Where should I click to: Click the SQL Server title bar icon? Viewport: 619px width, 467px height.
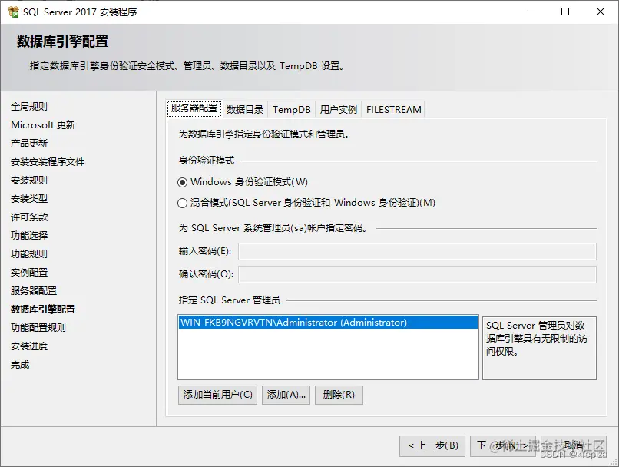click(12, 12)
